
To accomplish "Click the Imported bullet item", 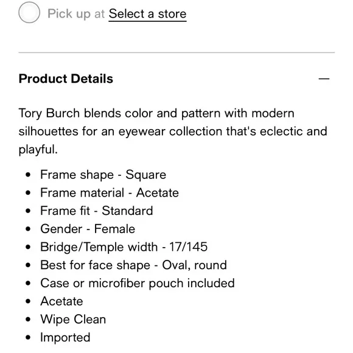I will pyautogui.click(x=65, y=337).
